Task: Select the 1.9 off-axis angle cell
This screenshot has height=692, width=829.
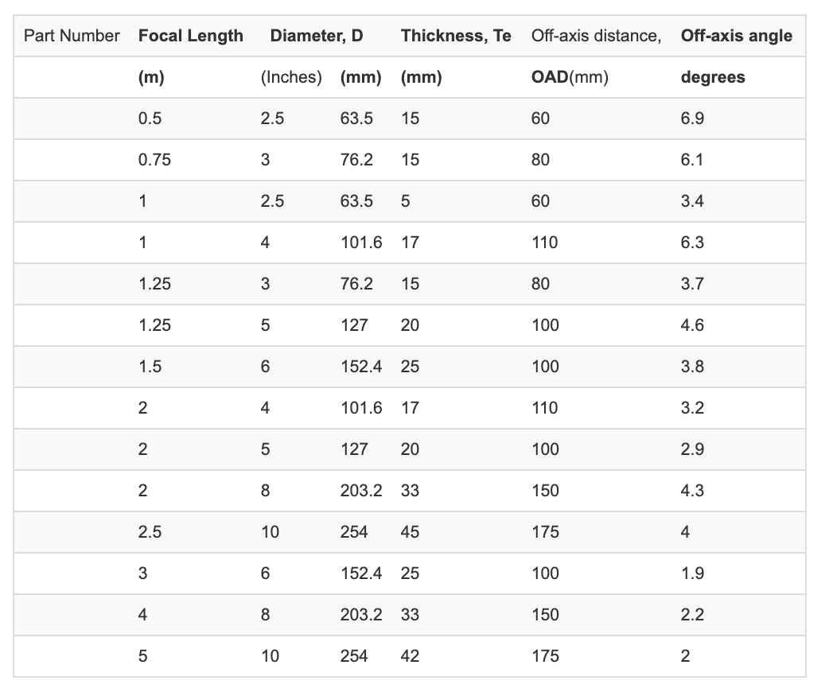Action: coord(692,573)
